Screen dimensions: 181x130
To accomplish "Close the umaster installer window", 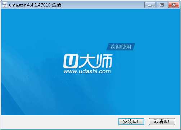I will (173, 5).
